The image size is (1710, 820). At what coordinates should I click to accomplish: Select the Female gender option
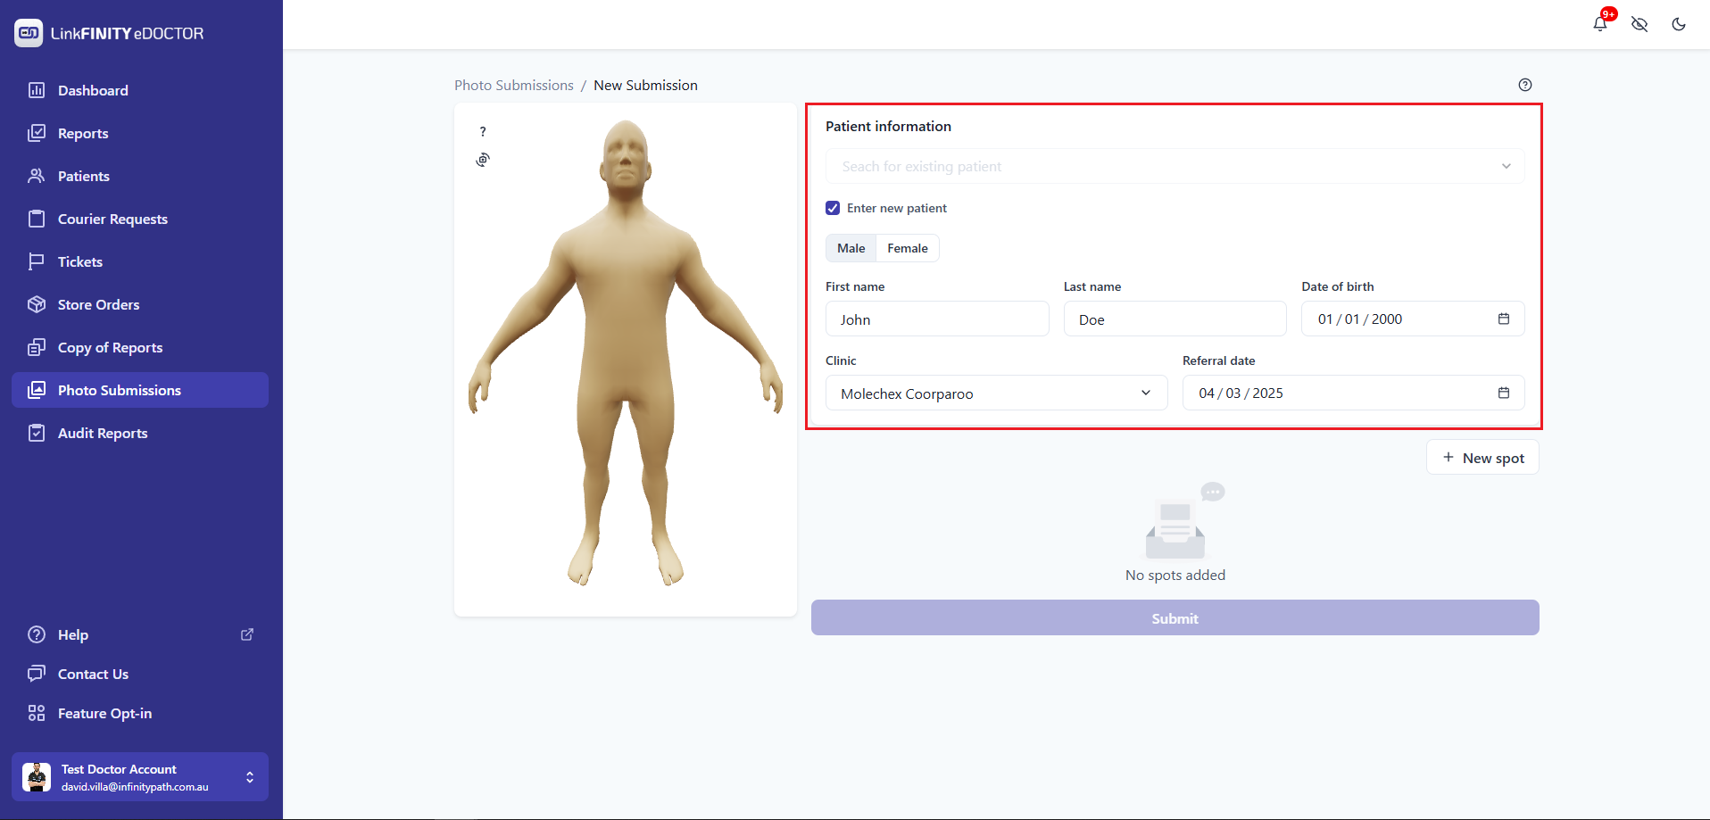coord(907,248)
